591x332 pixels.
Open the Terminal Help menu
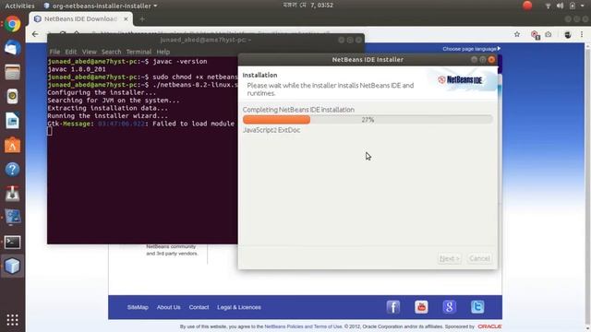coord(163,52)
